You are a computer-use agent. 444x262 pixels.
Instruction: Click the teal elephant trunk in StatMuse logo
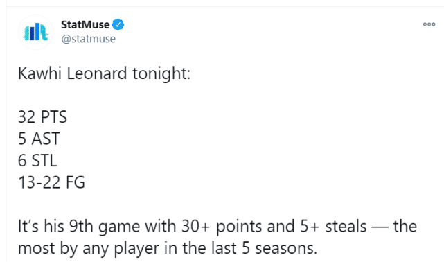pyautogui.click(x=44, y=33)
